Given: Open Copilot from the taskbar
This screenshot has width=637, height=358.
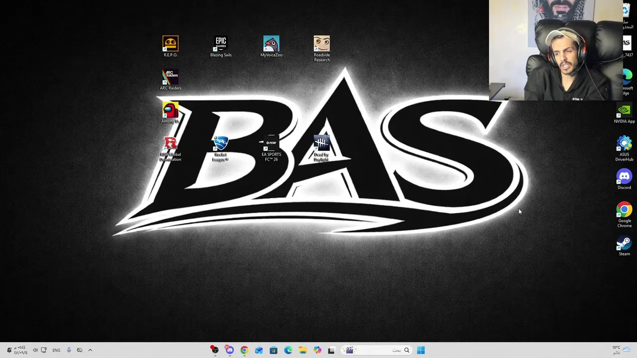Looking at the screenshot, I should [318, 350].
